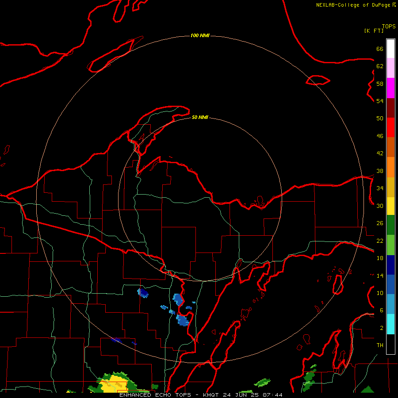Click the TH legend label

tap(380, 345)
